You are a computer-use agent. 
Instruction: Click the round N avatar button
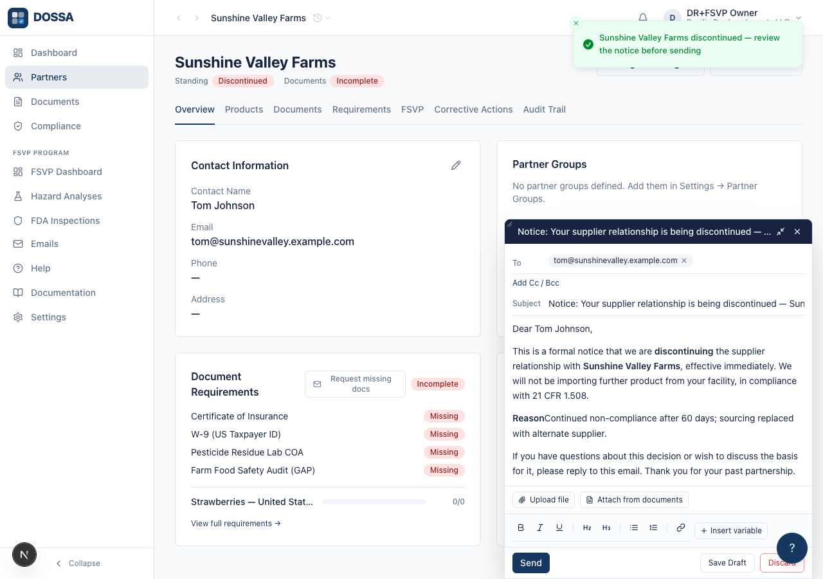click(24, 555)
